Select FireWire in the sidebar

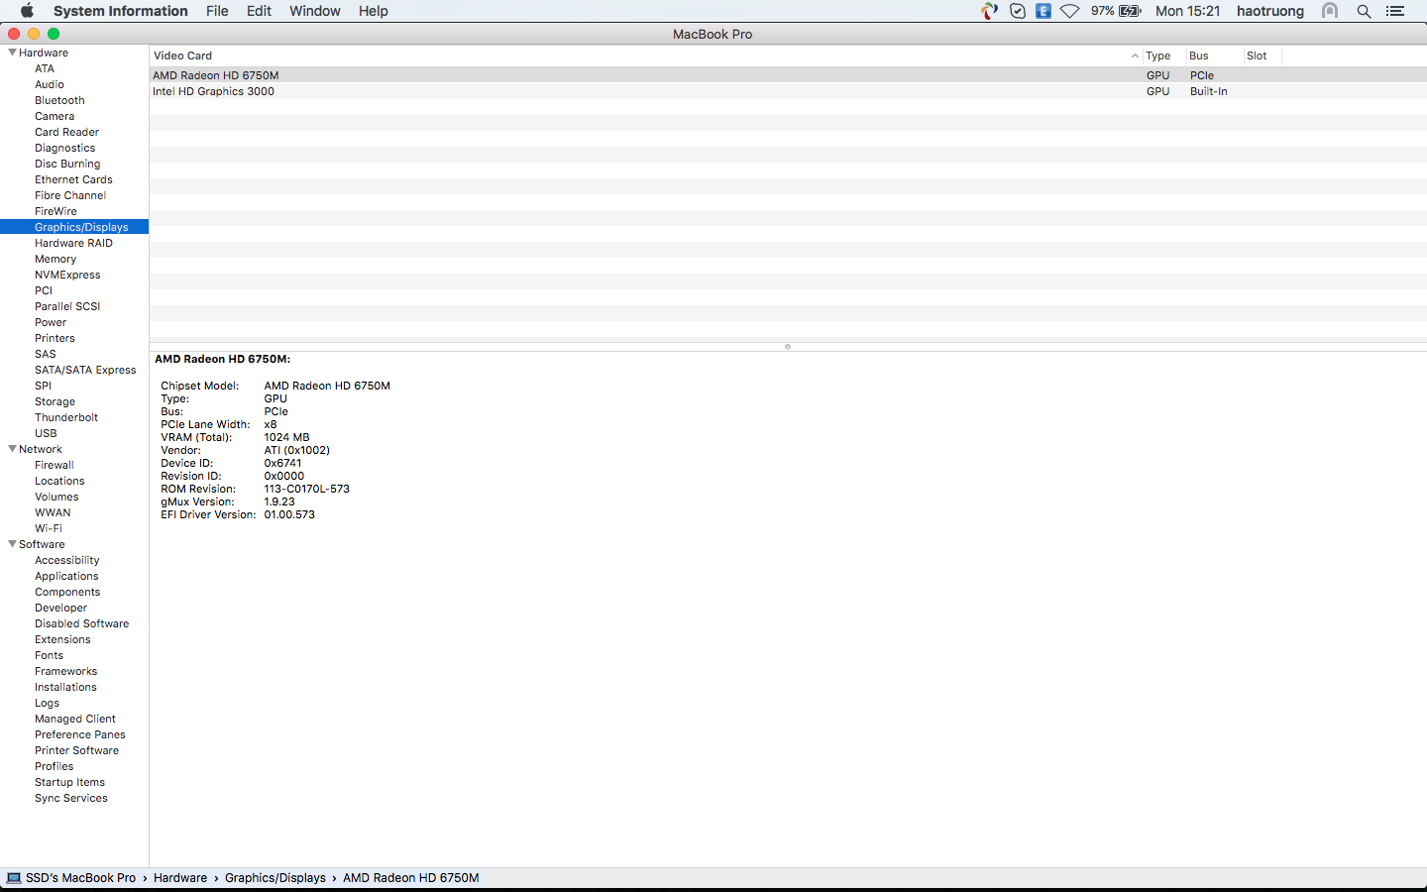pyautogui.click(x=55, y=211)
